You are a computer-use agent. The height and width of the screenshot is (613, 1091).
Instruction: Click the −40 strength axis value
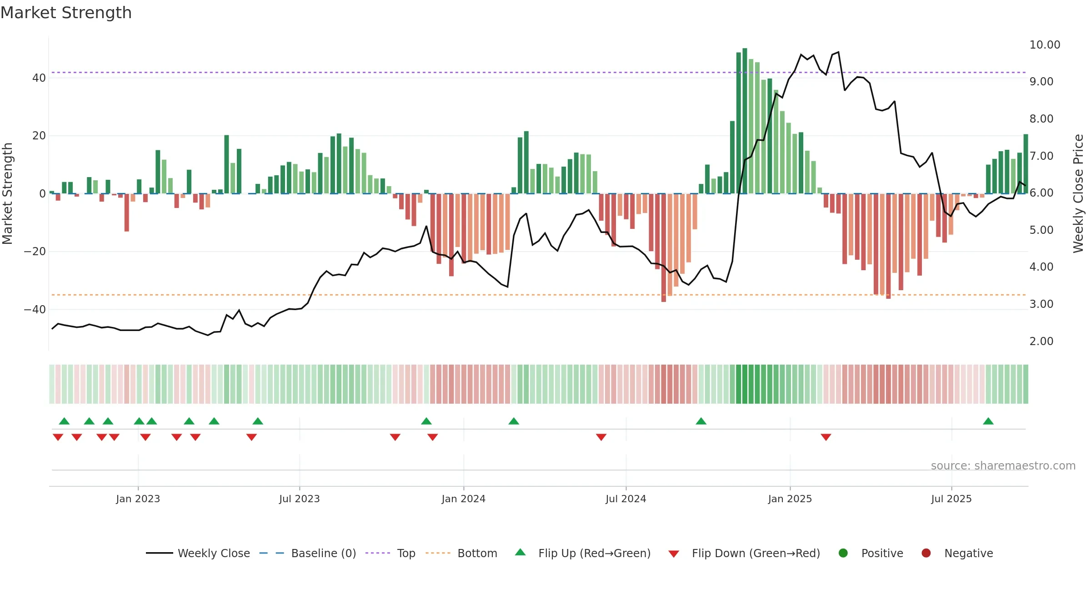point(35,310)
